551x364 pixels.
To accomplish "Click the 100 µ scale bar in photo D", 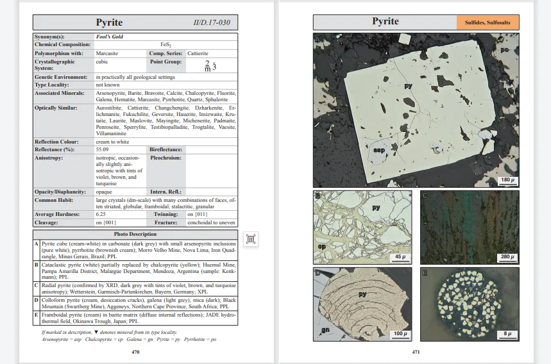I will (x=399, y=334).
